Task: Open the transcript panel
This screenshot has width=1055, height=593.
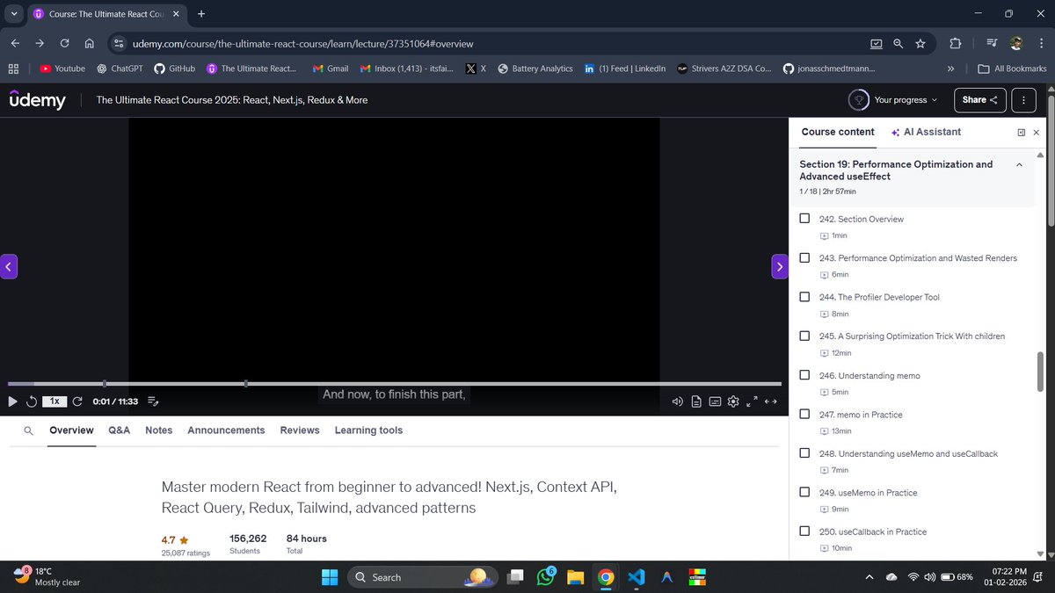Action: pyautogui.click(x=696, y=401)
